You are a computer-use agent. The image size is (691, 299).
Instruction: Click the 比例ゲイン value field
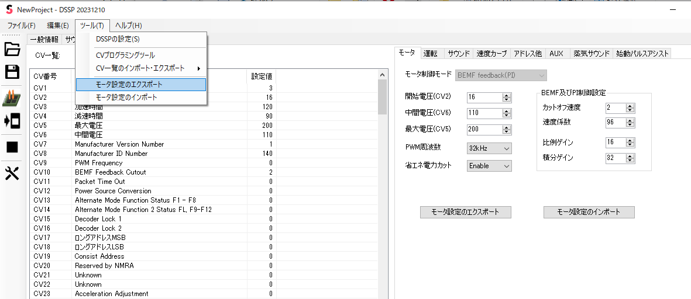(615, 142)
